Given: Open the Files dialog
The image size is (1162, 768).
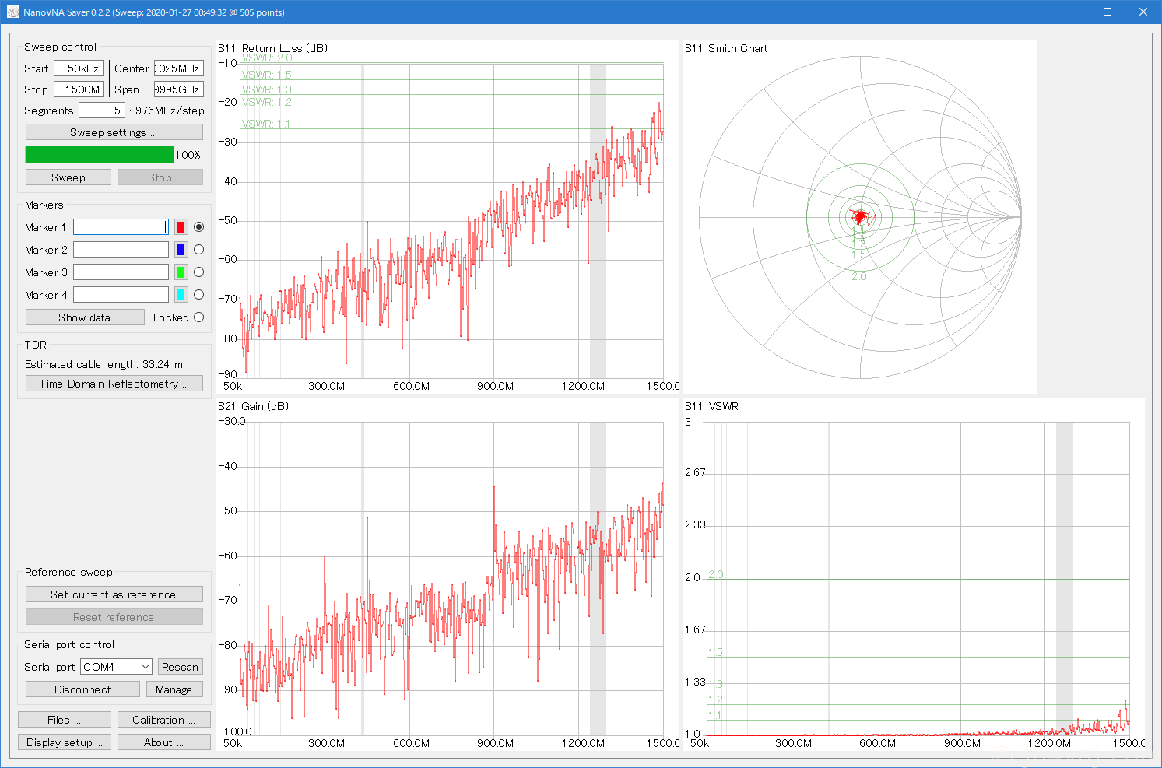Looking at the screenshot, I should coord(65,720).
